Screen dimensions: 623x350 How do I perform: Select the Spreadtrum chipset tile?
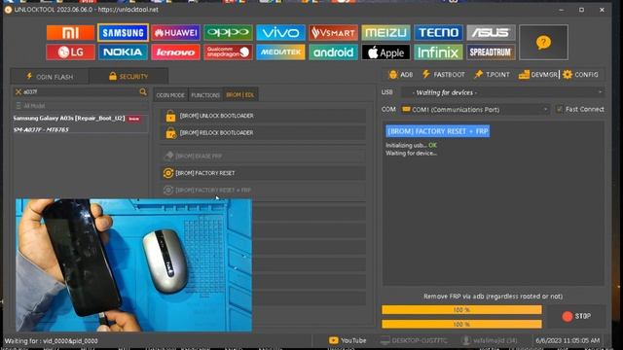491,52
